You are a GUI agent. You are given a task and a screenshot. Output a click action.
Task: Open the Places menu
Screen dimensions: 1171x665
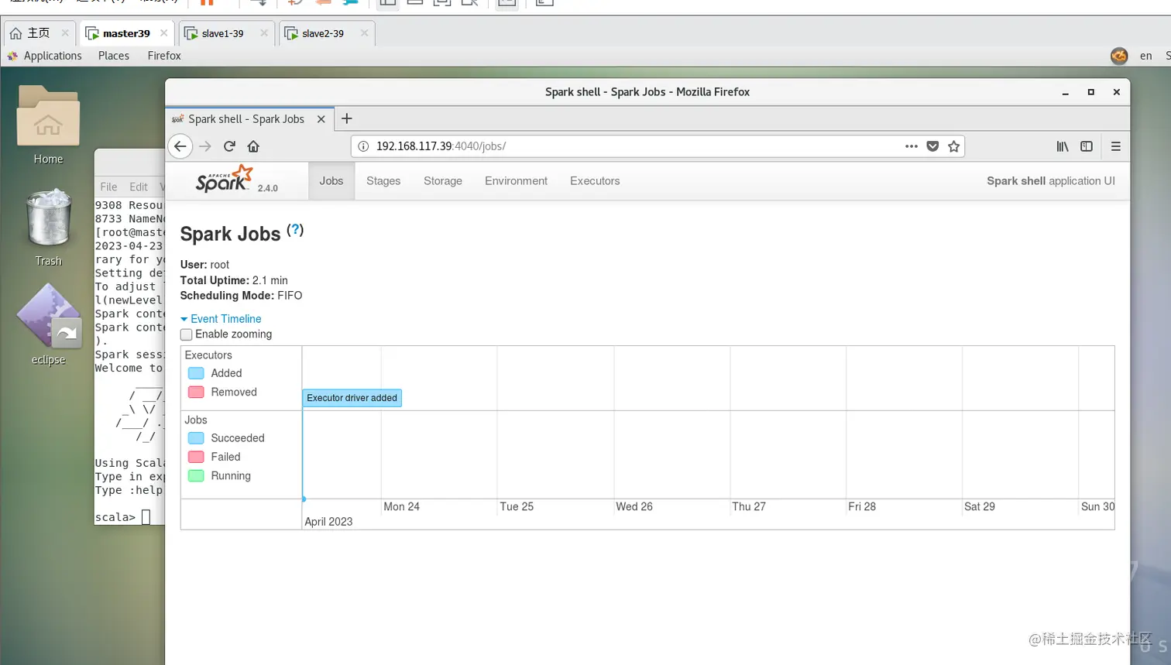point(114,56)
